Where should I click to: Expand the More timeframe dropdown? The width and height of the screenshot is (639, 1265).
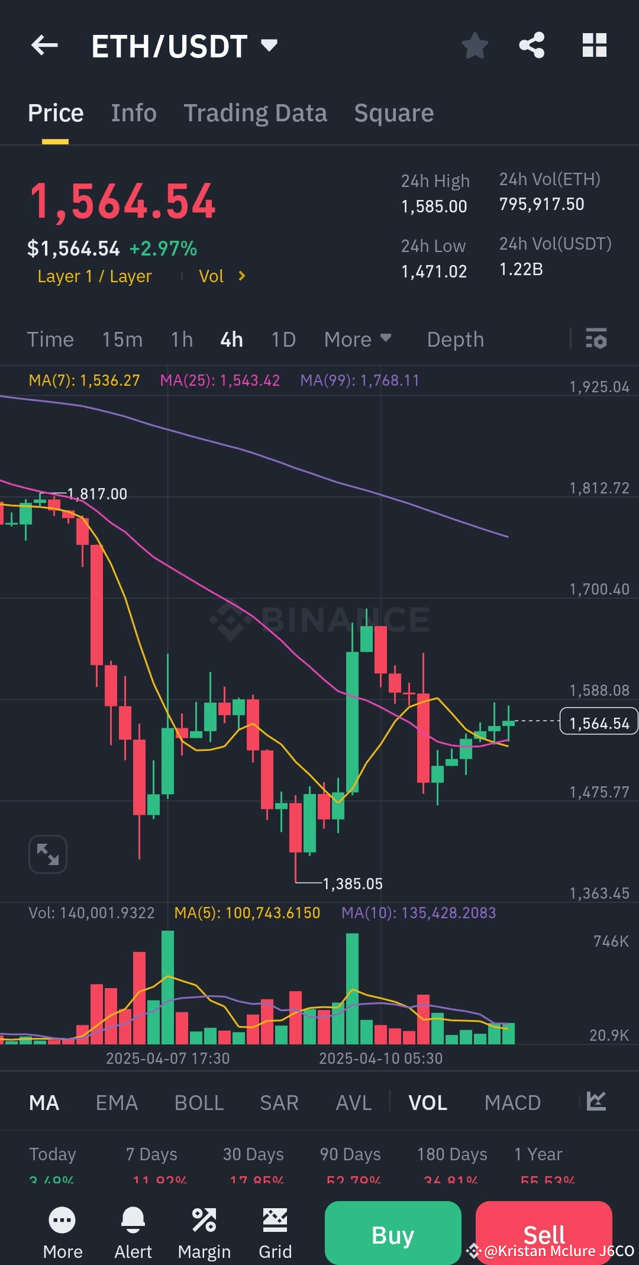point(357,339)
